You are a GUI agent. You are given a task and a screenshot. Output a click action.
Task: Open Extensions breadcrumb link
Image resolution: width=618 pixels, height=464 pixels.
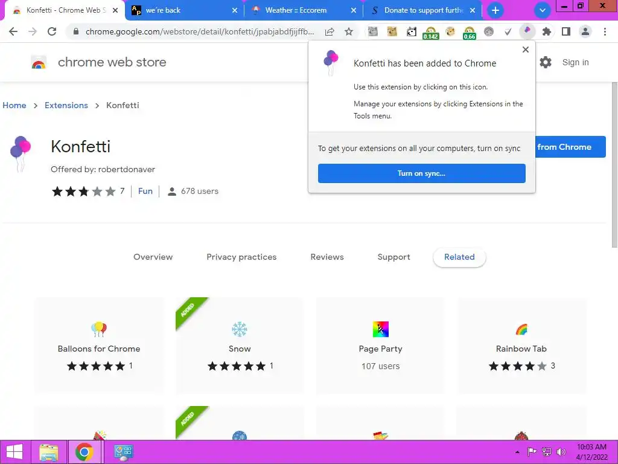pos(66,105)
